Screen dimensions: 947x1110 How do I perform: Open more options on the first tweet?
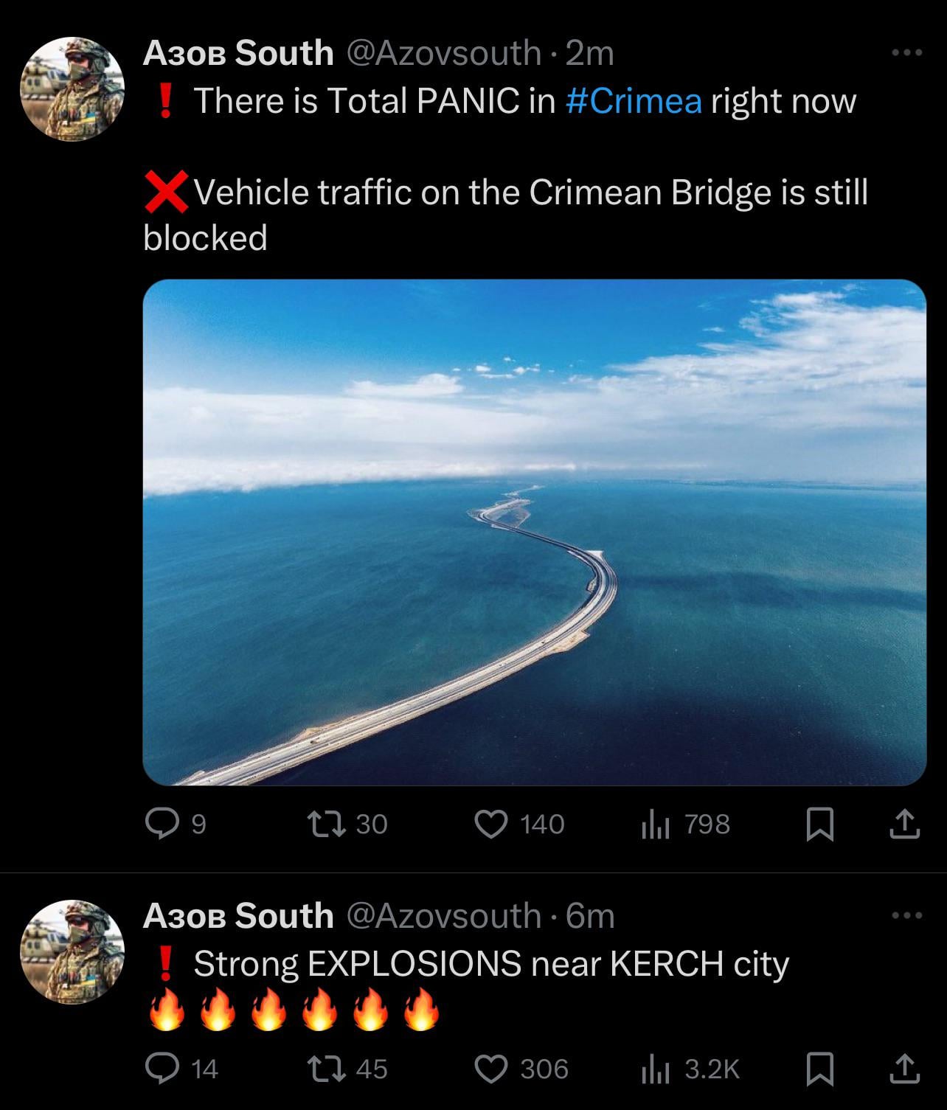coord(906,52)
